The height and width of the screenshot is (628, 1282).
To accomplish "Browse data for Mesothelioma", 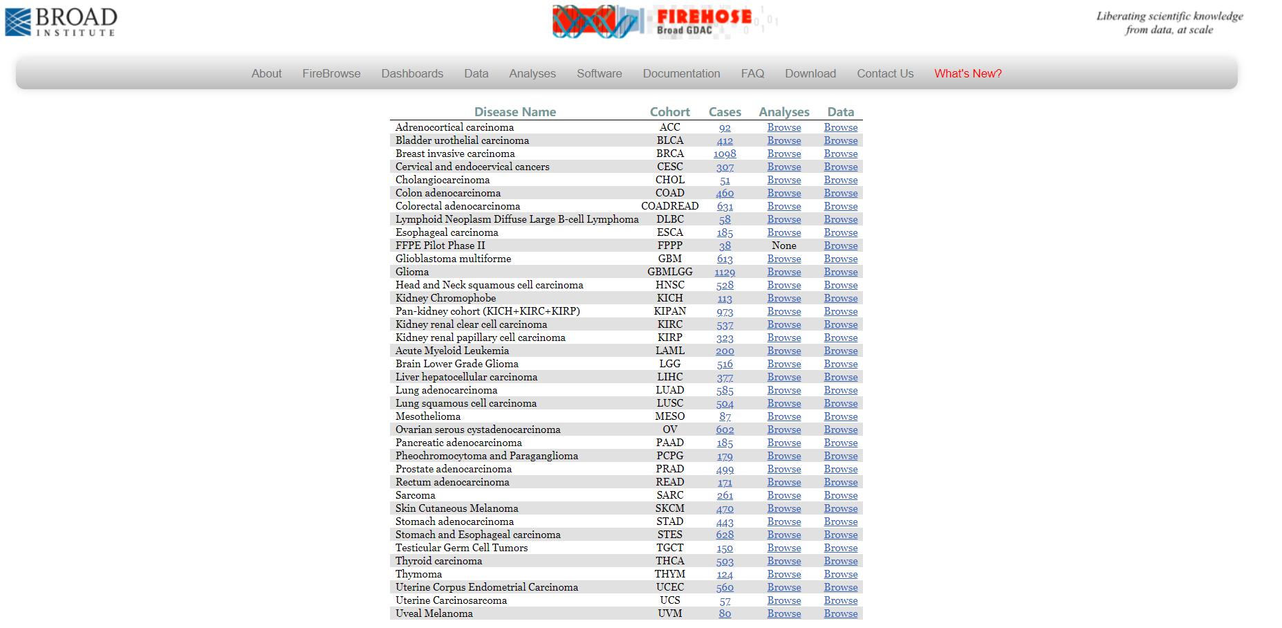I will pyautogui.click(x=841, y=416).
